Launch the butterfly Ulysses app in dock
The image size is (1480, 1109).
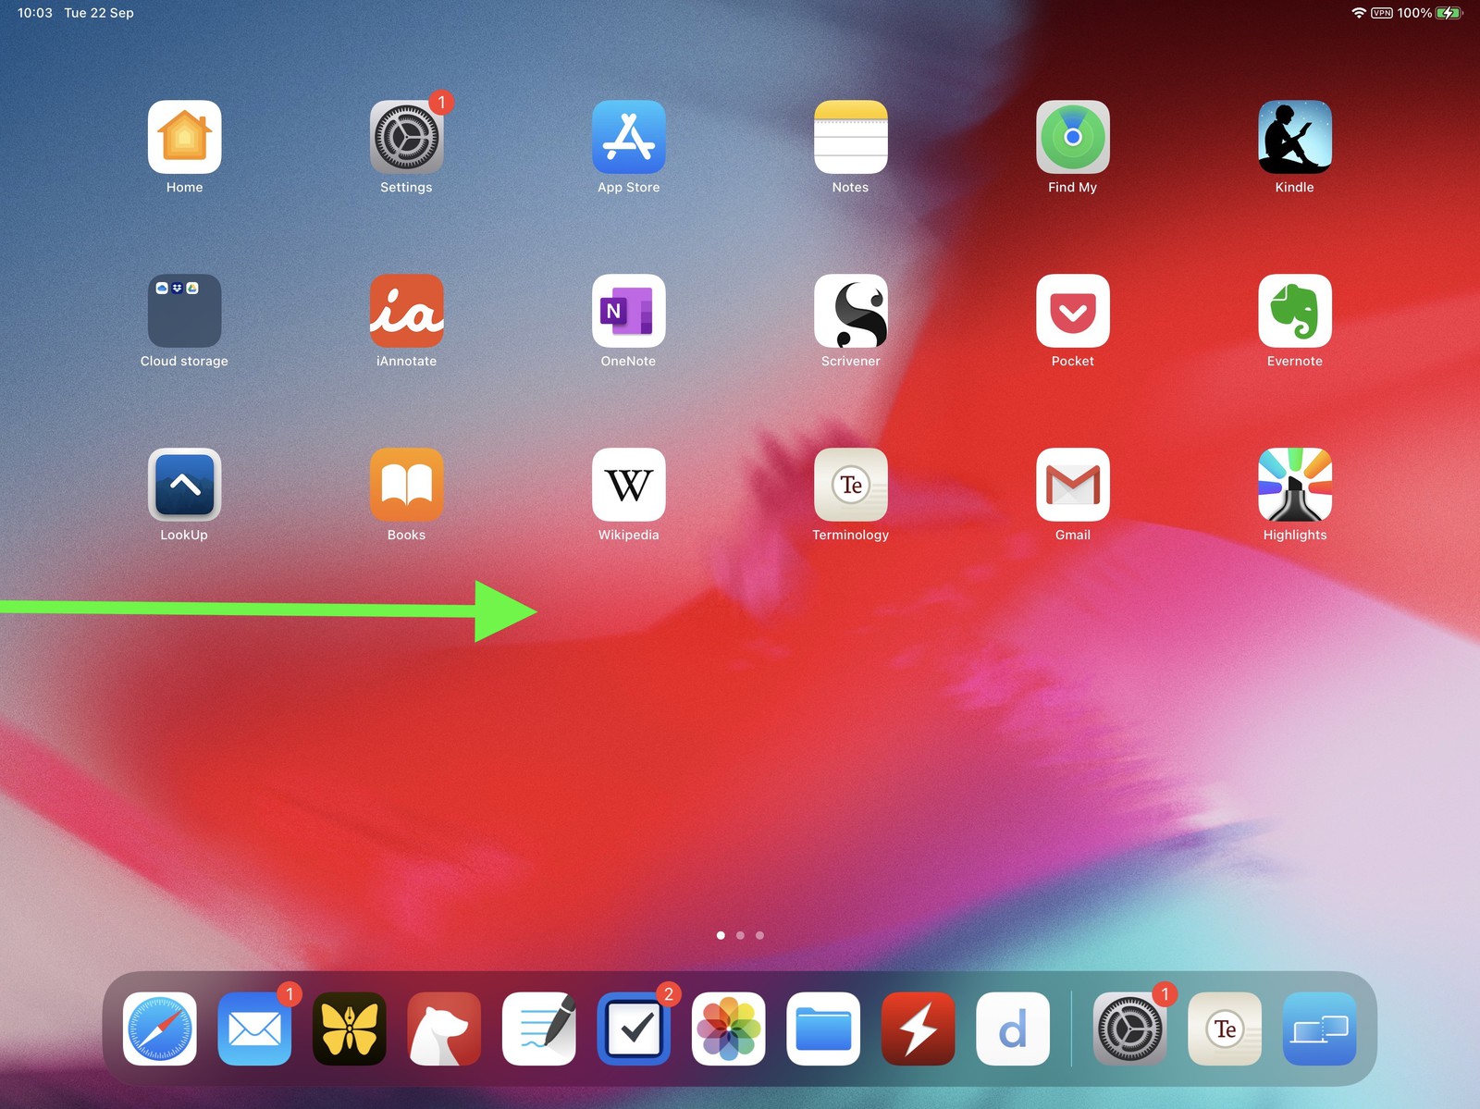click(349, 1029)
